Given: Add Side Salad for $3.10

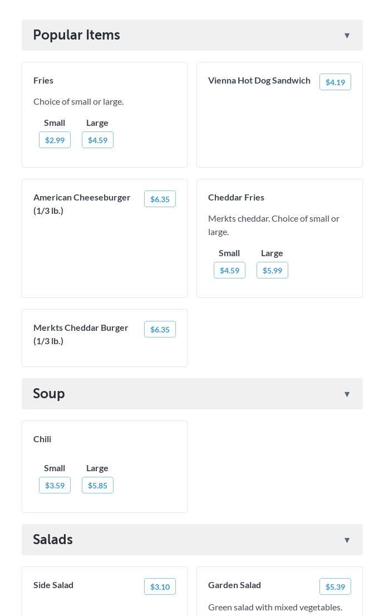Looking at the screenshot, I should point(160,586).
